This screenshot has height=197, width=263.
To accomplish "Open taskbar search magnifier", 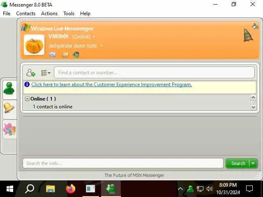I will pyautogui.click(x=30, y=189).
